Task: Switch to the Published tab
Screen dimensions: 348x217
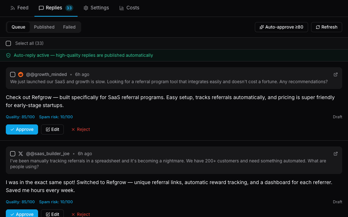Action: tap(44, 27)
